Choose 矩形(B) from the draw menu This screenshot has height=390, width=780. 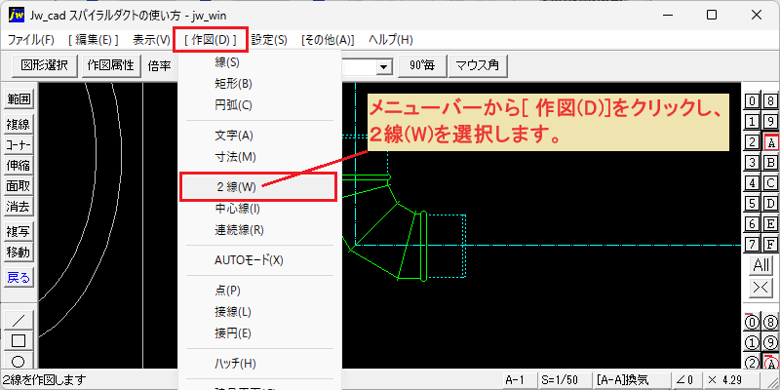[x=259, y=84]
